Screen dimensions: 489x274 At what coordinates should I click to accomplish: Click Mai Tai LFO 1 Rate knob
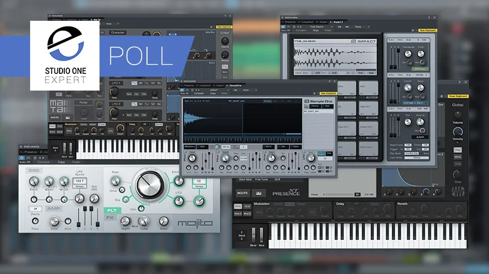pyautogui.click(x=114, y=92)
